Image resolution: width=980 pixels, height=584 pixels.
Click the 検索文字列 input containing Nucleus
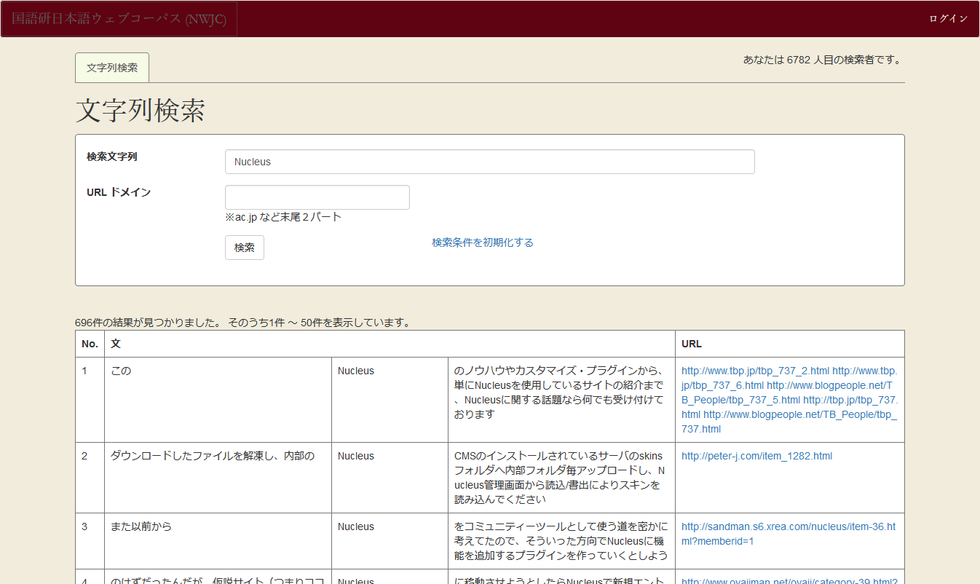tap(489, 161)
